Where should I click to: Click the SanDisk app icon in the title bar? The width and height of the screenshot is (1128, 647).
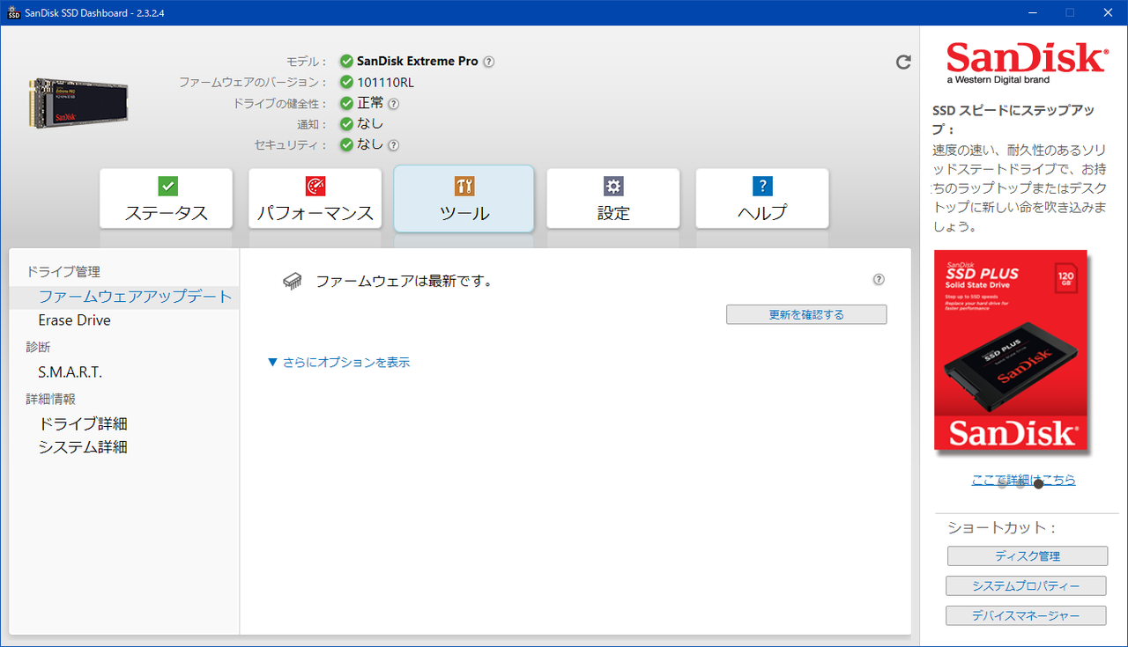[13, 12]
